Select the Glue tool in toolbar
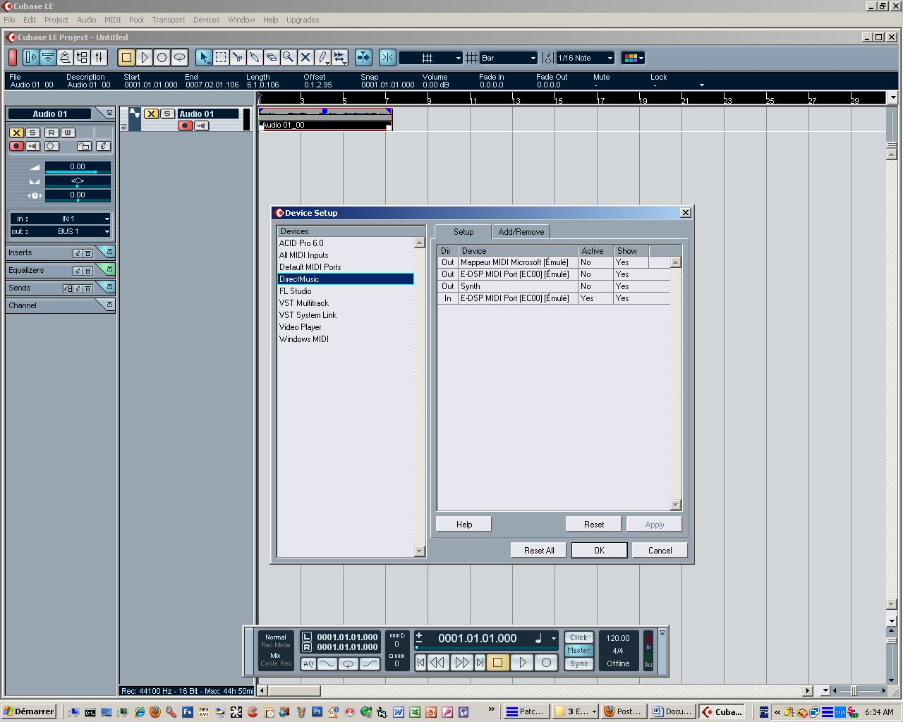This screenshot has width=903, height=722. (255, 58)
